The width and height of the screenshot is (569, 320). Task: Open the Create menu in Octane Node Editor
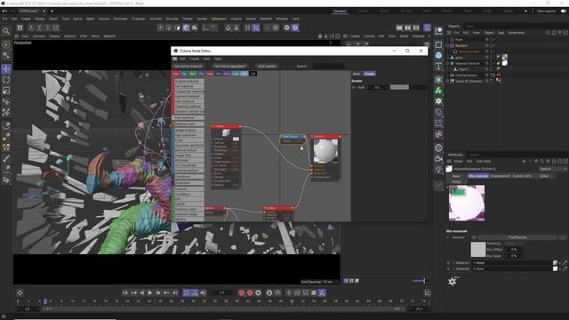click(194, 59)
